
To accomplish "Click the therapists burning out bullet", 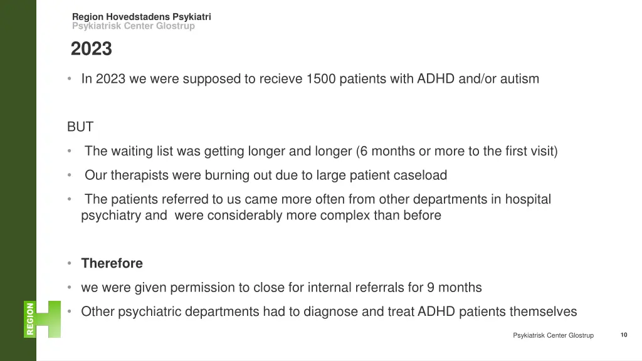I will [x=266, y=175].
